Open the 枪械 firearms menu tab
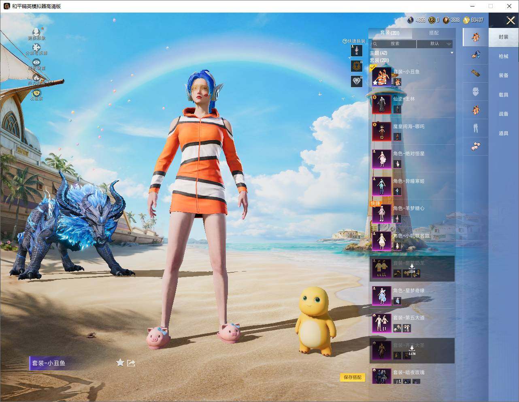 [x=504, y=56]
